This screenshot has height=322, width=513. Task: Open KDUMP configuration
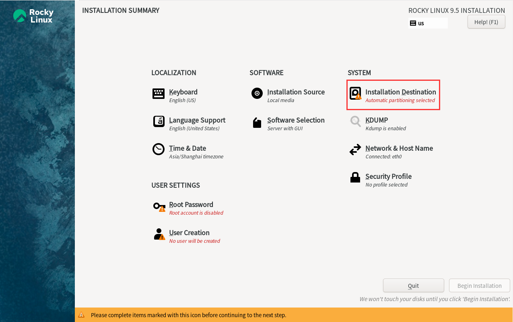point(377,120)
